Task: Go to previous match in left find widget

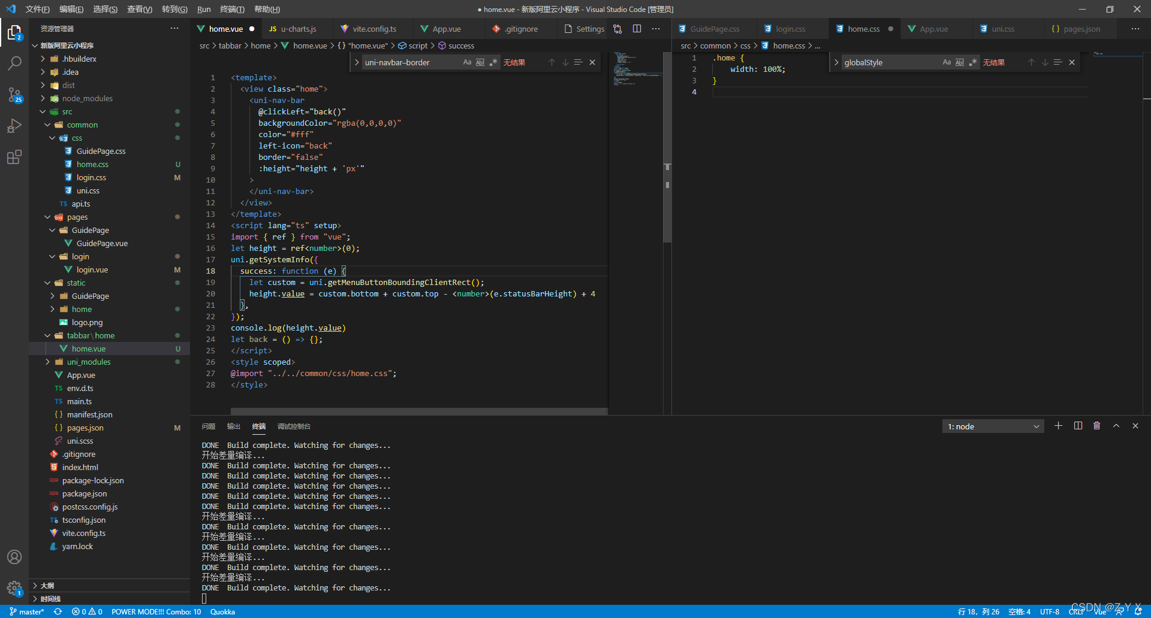Action: click(552, 62)
